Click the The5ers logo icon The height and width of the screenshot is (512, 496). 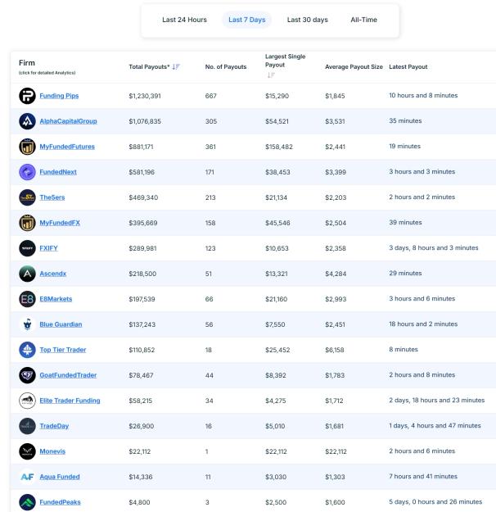[x=27, y=197]
